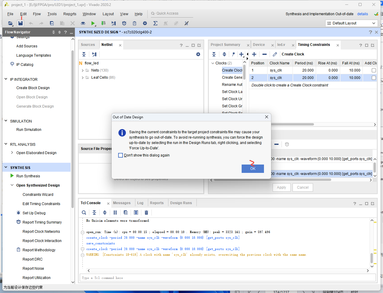Click the Tcl Console horizontal scrollbar
Image resolution: width=383 pixels, height=293 pixels.
pyautogui.click(x=228, y=271)
